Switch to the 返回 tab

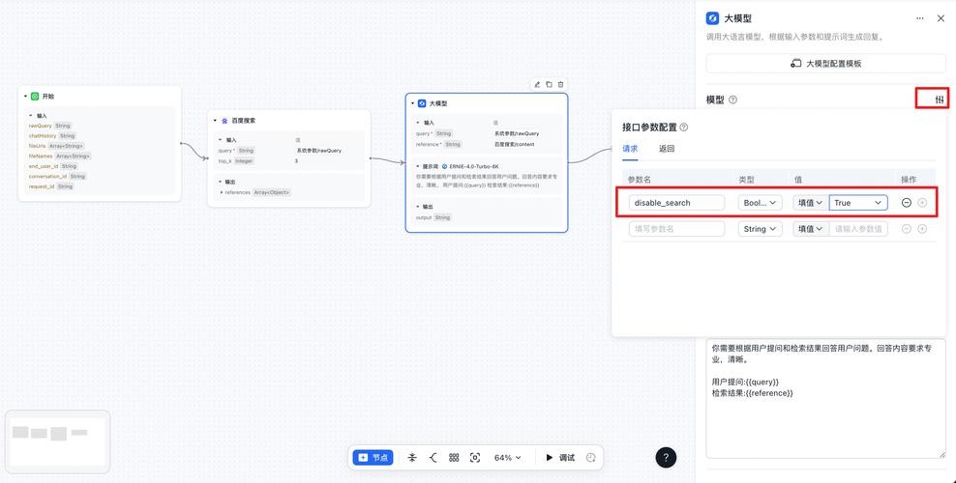point(667,149)
